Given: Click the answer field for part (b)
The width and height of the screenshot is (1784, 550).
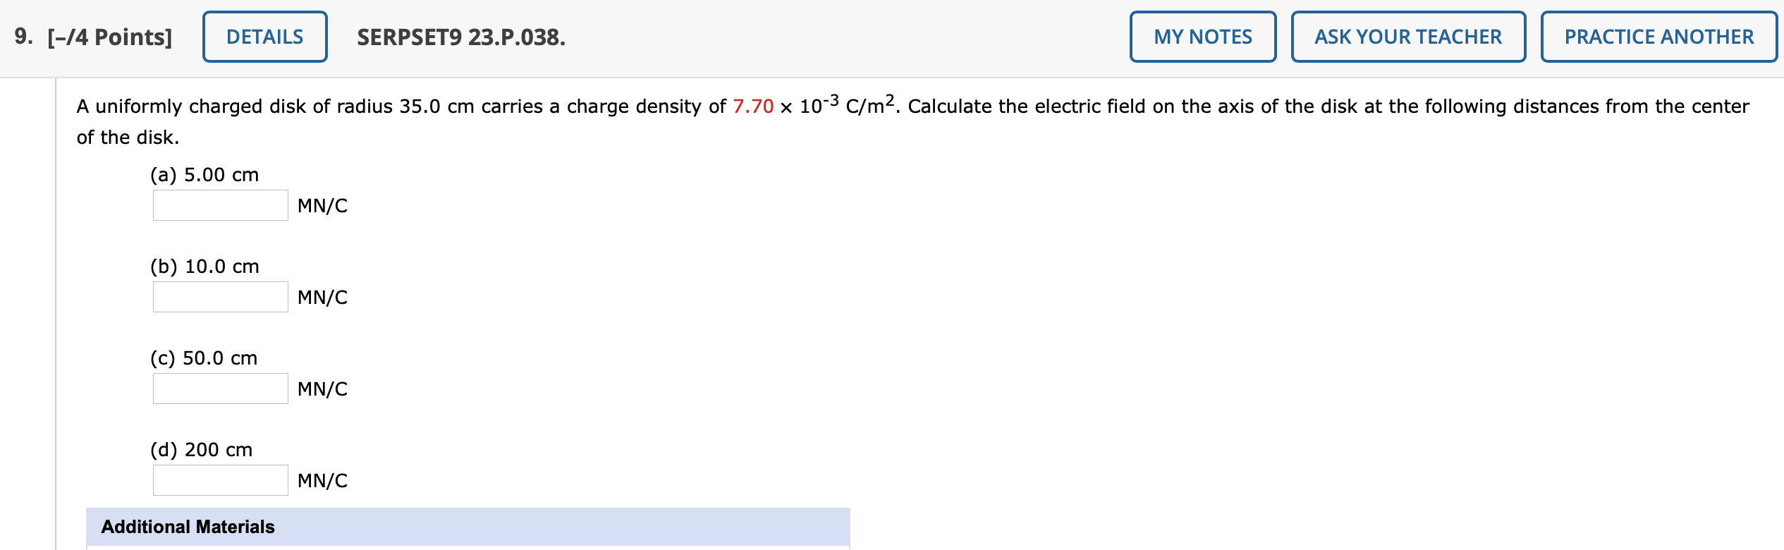Looking at the screenshot, I should [219, 298].
